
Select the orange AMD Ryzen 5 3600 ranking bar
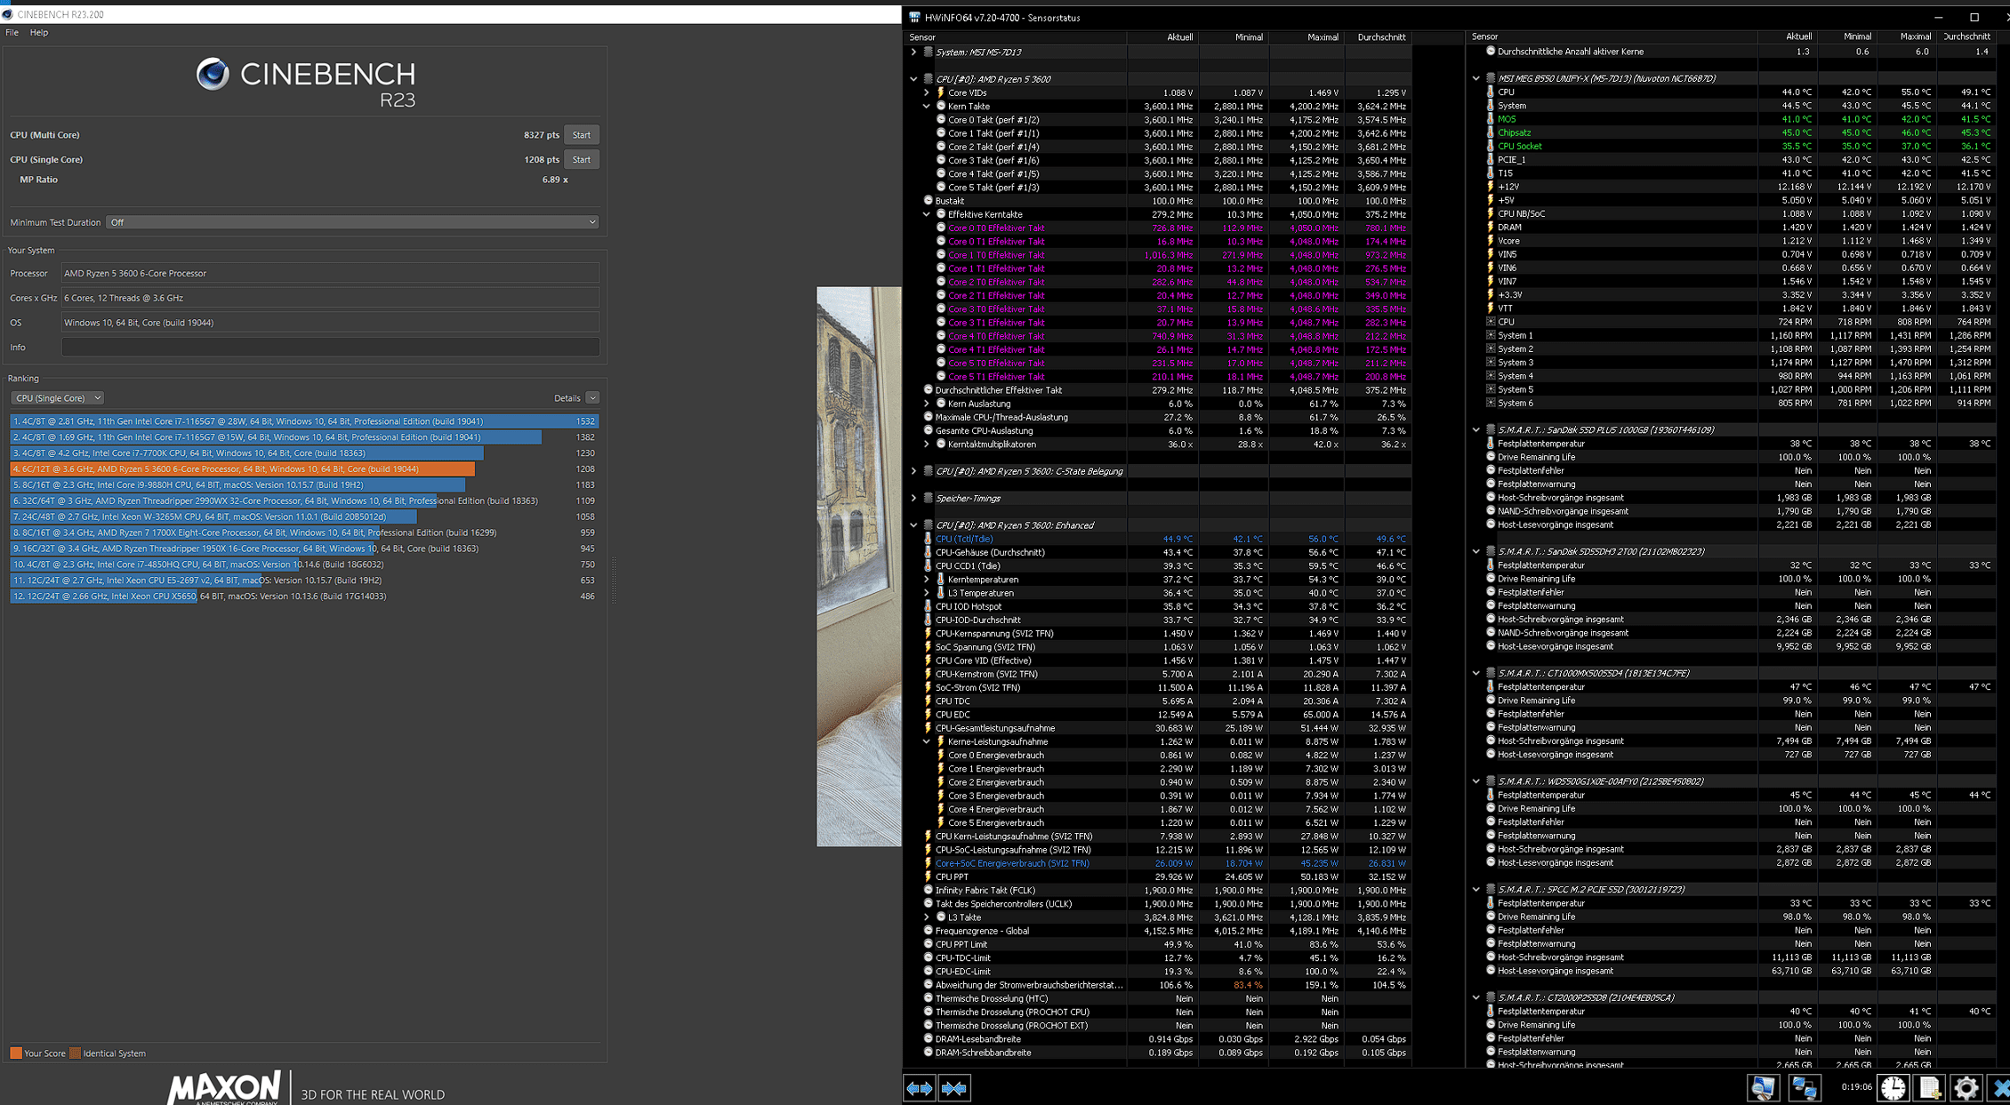(x=242, y=469)
